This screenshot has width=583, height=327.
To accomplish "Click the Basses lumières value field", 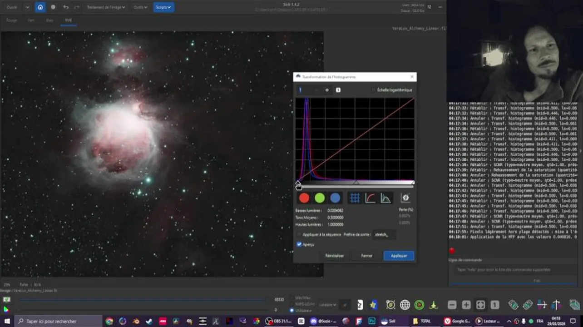I will coord(335,211).
